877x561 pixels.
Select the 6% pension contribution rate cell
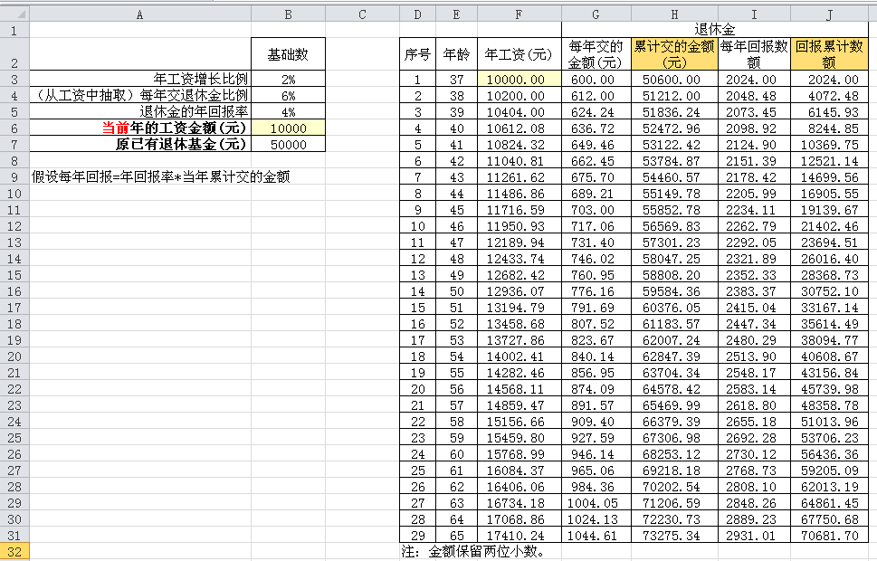tap(288, 96)
